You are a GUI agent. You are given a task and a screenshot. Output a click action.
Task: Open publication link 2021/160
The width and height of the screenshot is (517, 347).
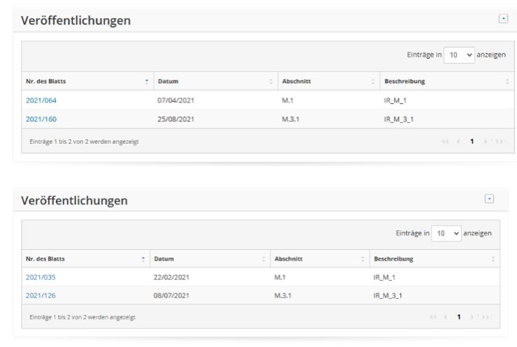coord(41,119)
